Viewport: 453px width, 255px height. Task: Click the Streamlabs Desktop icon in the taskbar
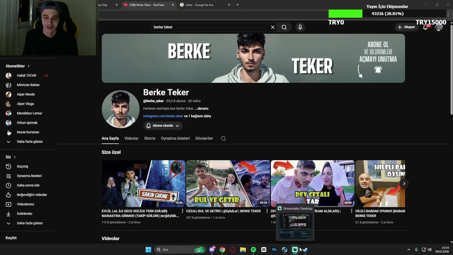295,250
